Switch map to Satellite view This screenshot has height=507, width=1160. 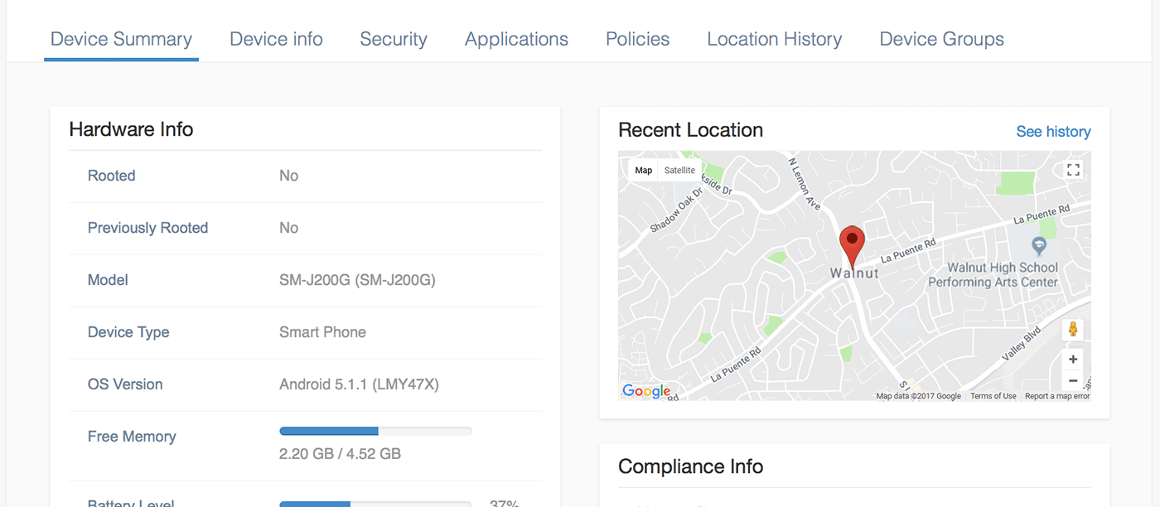pyautogui.click(x=679, y=170)
